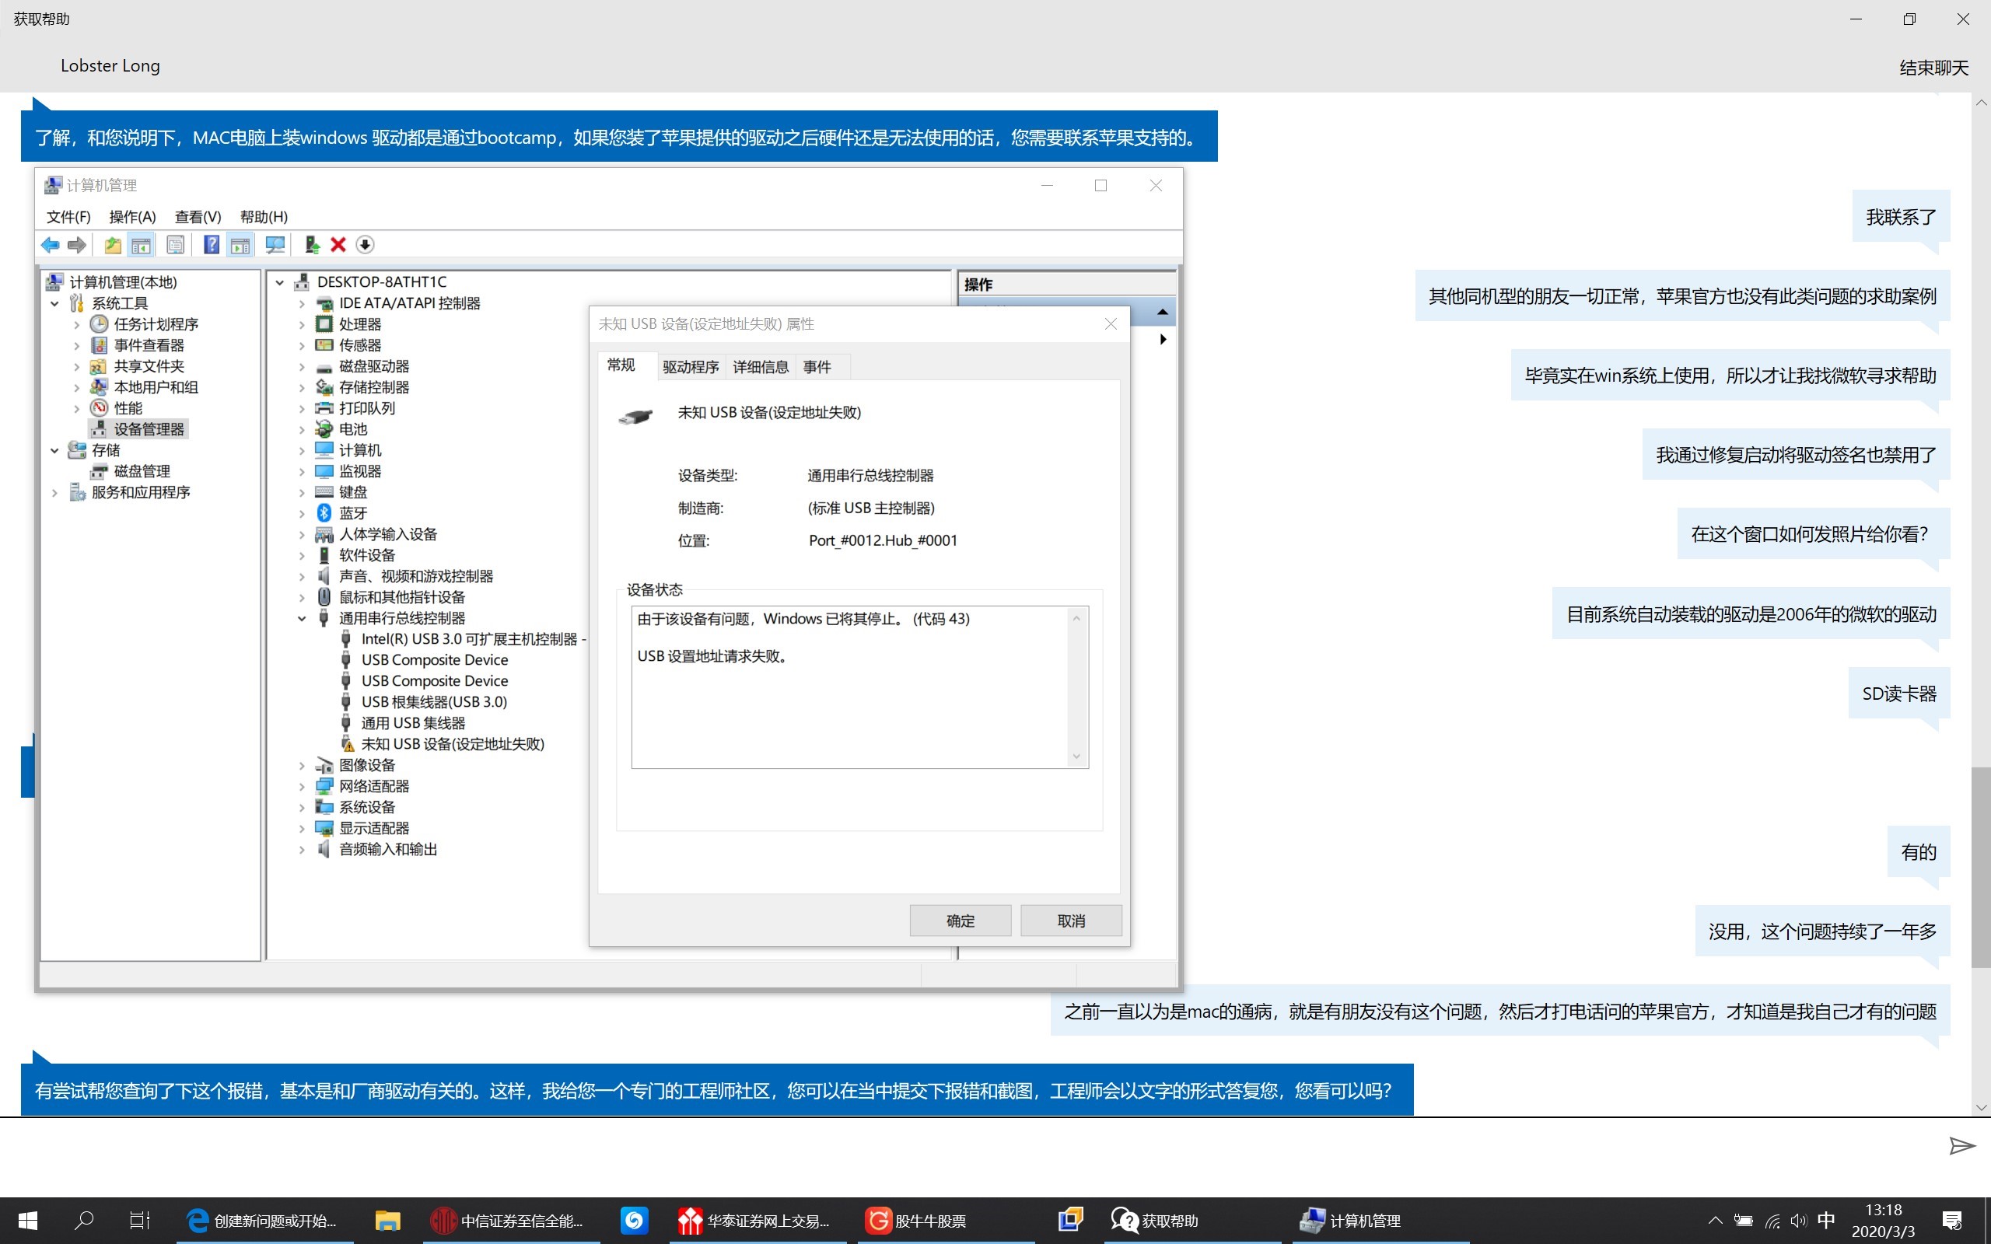Viewport: 1991px width, 1244px height.
Task: Collapse the 通用串行总线控制器 tree node
Action: click(302, 618)
